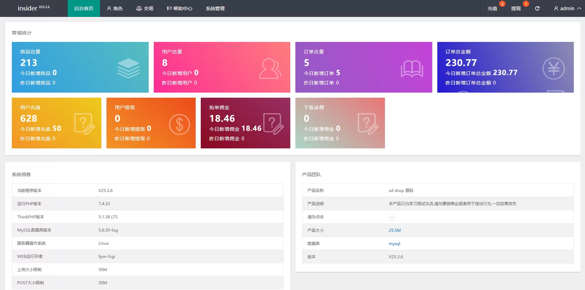This screenshot has height=290, width=585.
Task: Click the stacked layers icon in 商品总量 card
Action: point(128,68)
